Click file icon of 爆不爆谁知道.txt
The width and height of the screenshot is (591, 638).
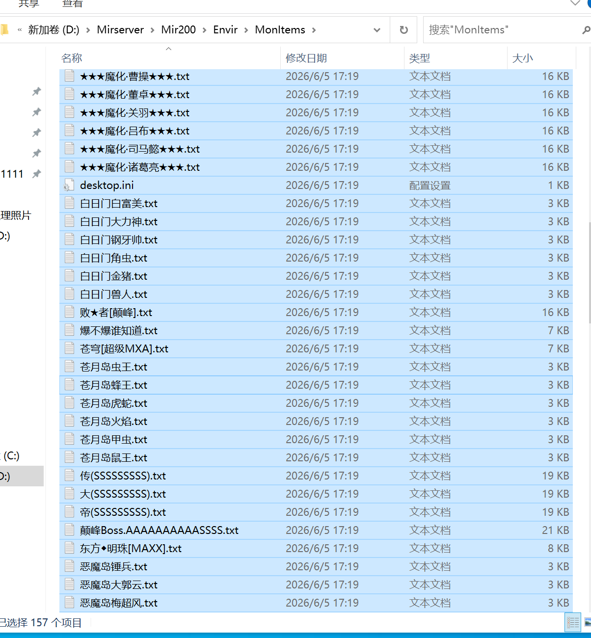(70, 330)
